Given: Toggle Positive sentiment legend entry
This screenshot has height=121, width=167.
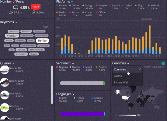Looking at the screenshot, I should (x=101, y=69).
